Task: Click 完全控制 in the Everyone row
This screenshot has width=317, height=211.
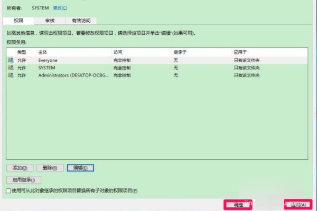Action: (x=122, y=60)
